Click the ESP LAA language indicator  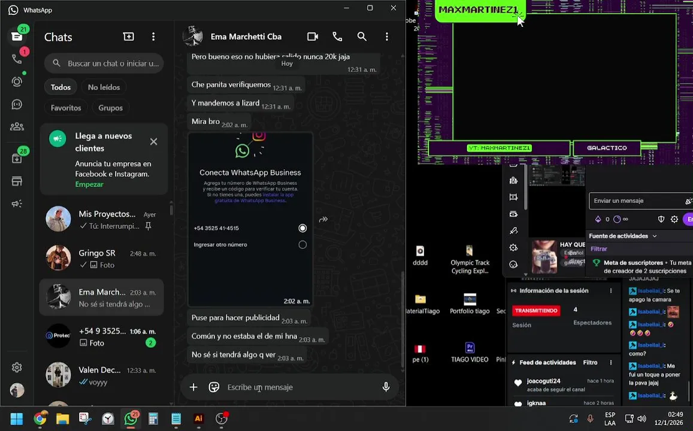click(610, 418)
